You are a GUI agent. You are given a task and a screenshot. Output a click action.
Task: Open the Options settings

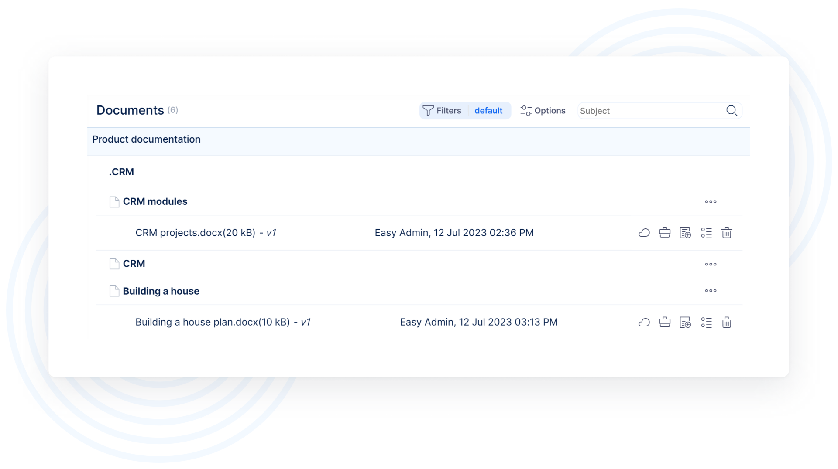(x=543, y=111)
